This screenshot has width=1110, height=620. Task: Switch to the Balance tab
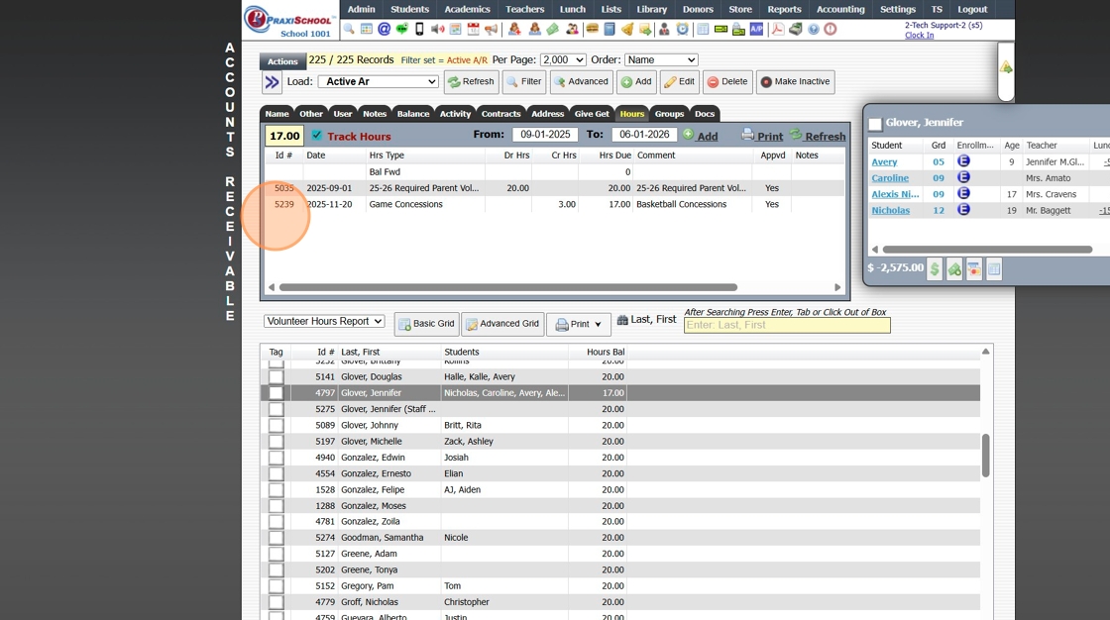(x=412, y=113)
